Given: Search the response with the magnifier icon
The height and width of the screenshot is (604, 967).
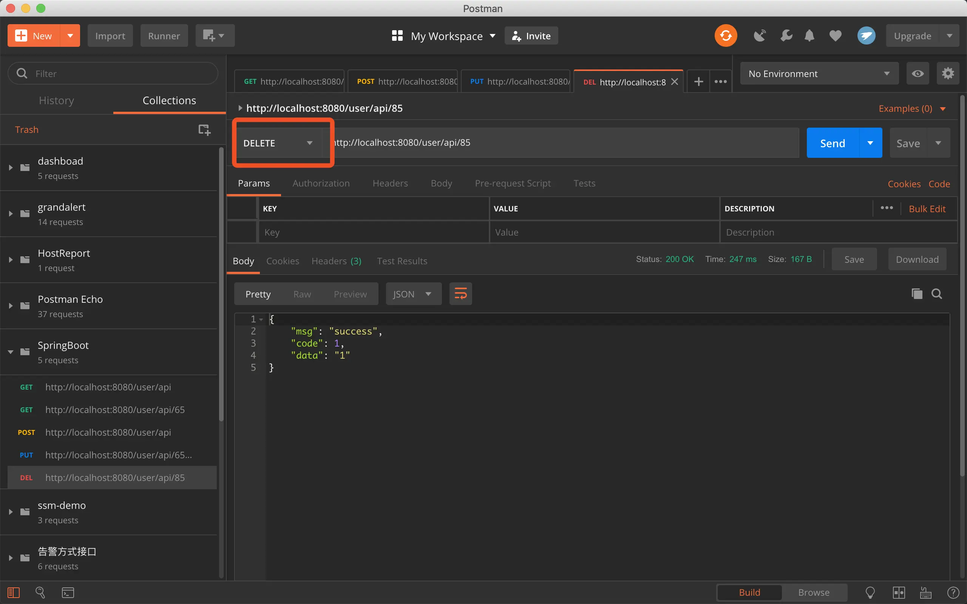Looking at the screenshot, I should coord(937,294).
